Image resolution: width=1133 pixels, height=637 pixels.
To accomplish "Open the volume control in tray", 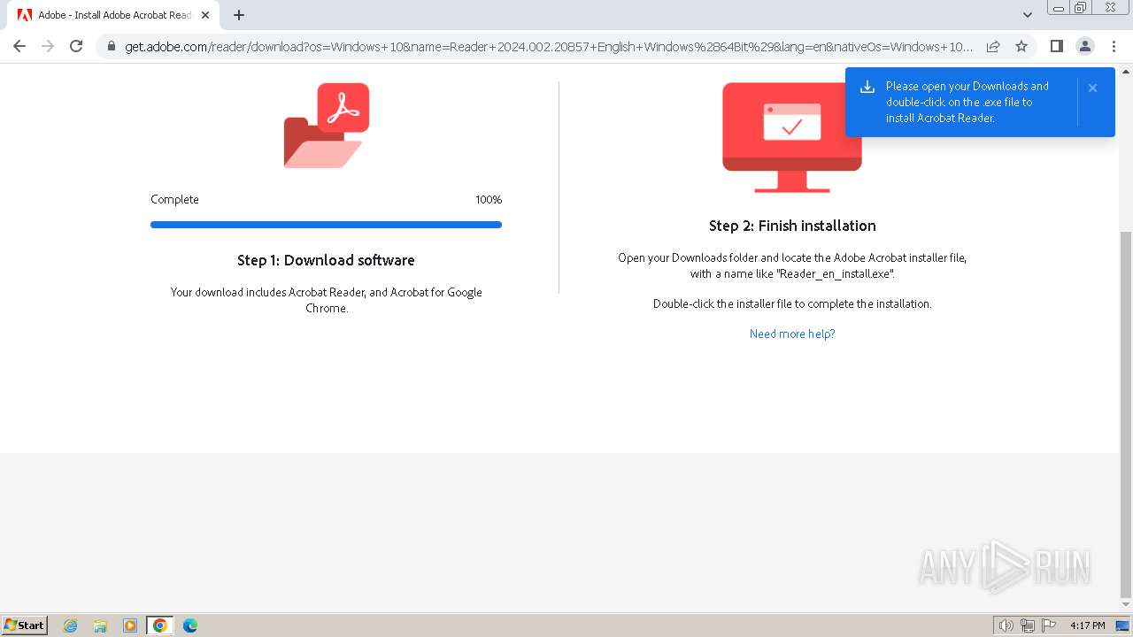I will click(1006, 625).
